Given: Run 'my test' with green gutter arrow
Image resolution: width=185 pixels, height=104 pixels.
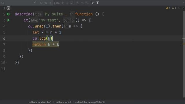Looking at the screenshot, I should [x=8, y=20].
